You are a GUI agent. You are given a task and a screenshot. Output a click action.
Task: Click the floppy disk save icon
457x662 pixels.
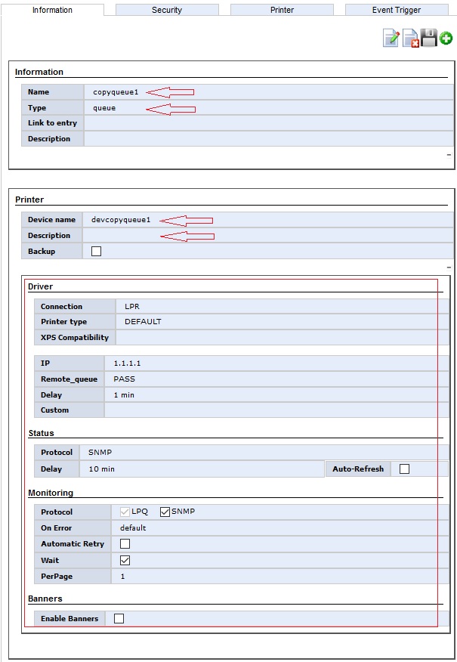429,39
